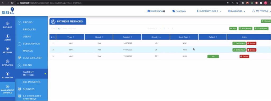Click the green Yes default badge
This screenshot has height=101, width=271.
[213, 57]
